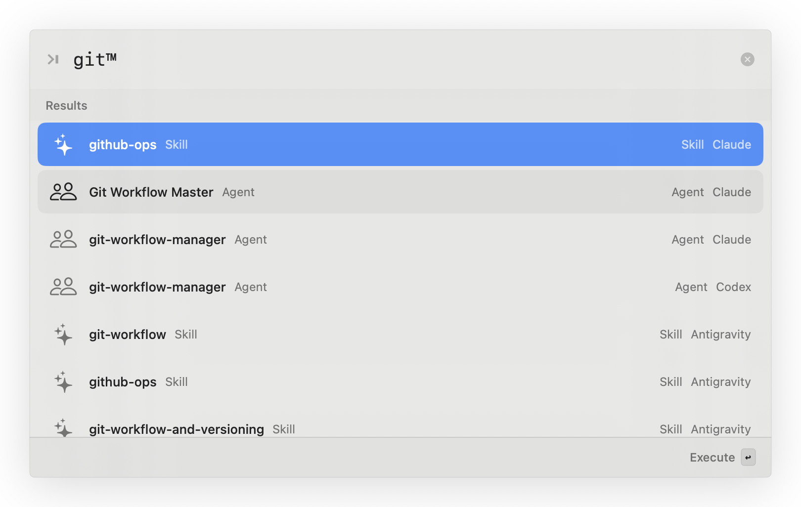Image resolution: width=801 pixels, height=507 pixels.
Task: Click the people icon beside Git Workflow Master
Action: pos(63,192)
